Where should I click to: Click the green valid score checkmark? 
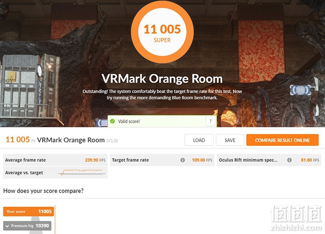pos(112,121)
